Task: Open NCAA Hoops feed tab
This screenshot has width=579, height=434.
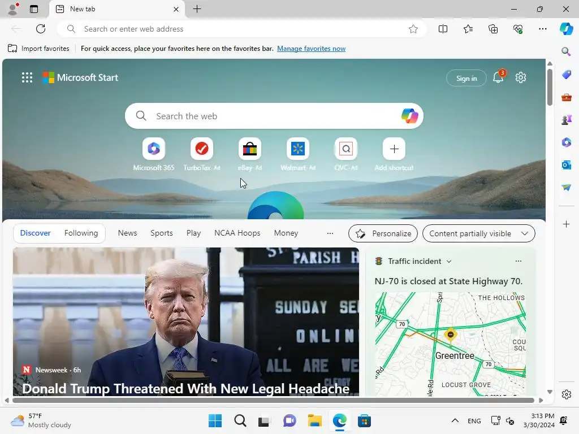Action: [x=237, y=233]
